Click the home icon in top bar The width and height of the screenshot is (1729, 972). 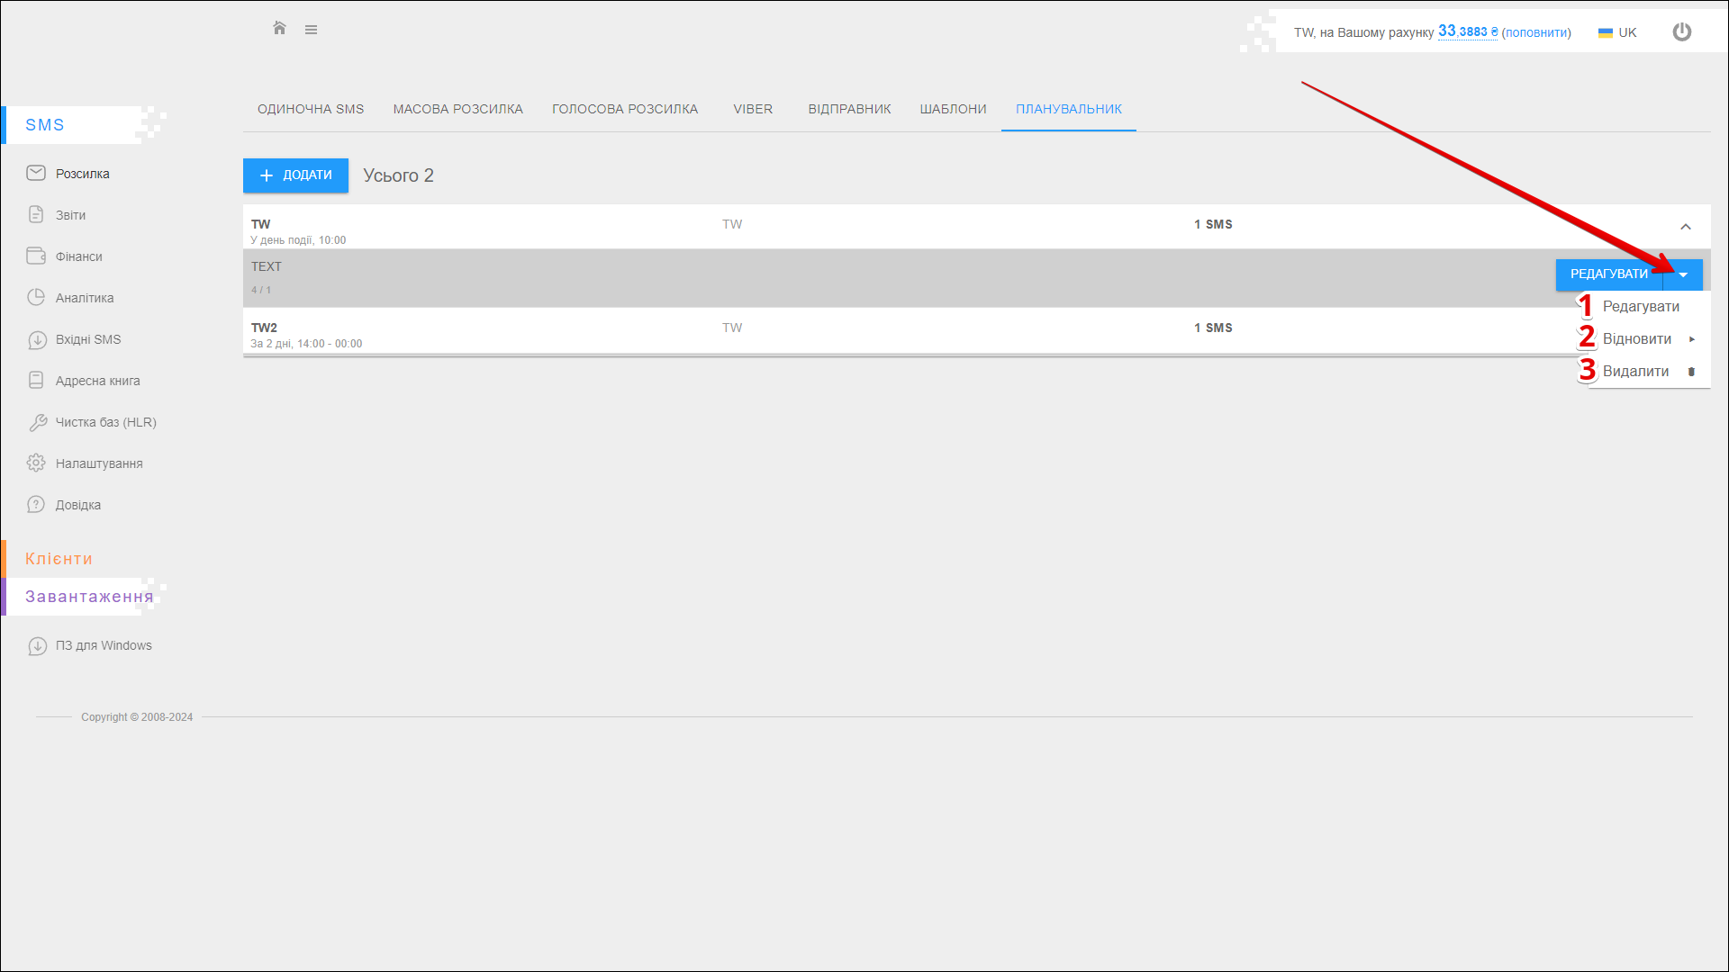(279, 29)
